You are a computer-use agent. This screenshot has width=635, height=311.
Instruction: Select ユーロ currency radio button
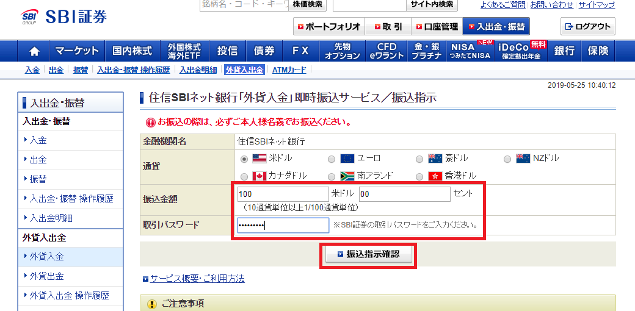click(x=332, y=159)
